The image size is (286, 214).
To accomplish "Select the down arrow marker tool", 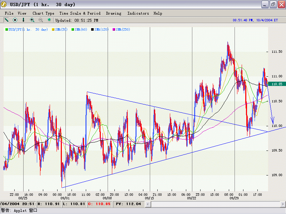I will [x=24, y=20].
